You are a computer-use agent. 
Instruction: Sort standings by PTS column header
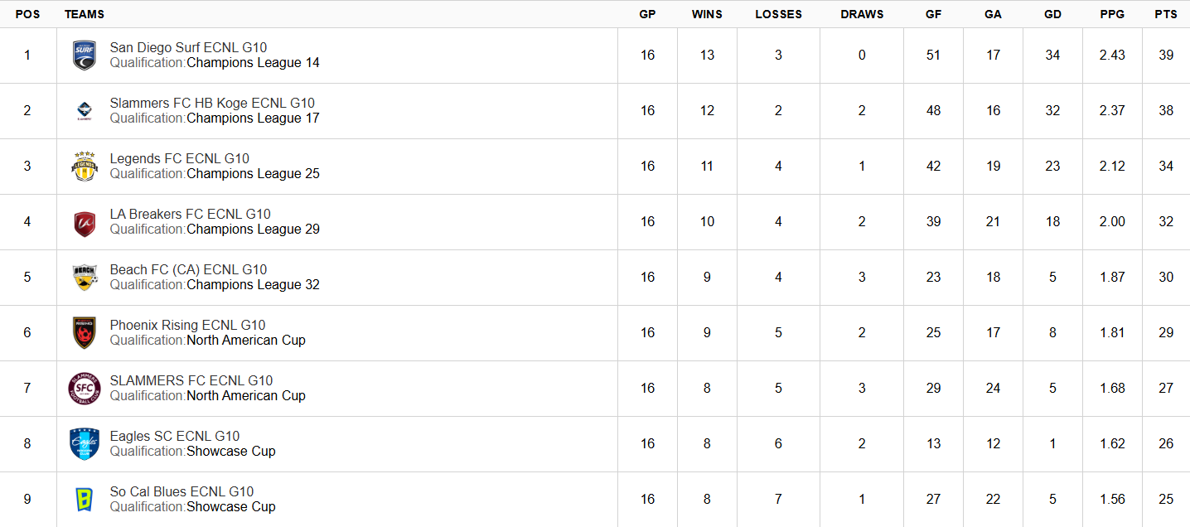coord(1166,14)
